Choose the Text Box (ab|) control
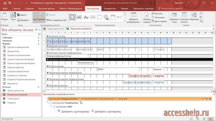 (79, 17)
